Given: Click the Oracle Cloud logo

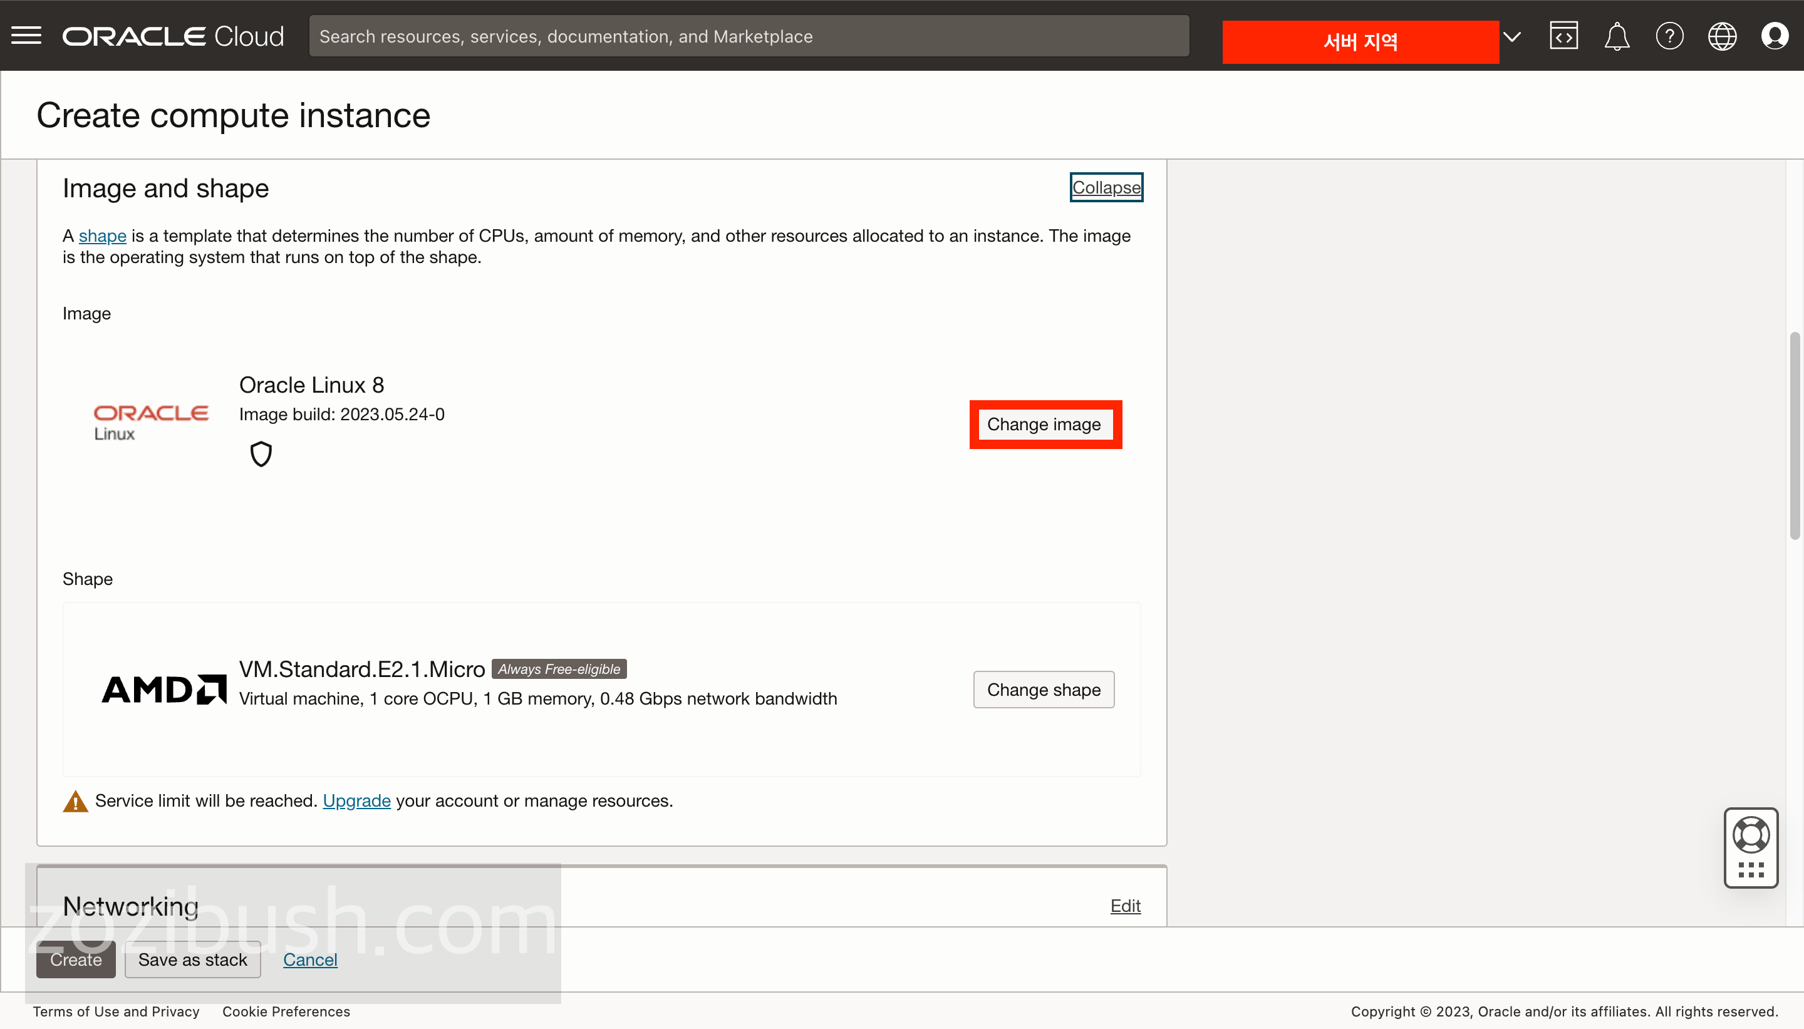Looking at the screenshot, I should pos(173,36).
